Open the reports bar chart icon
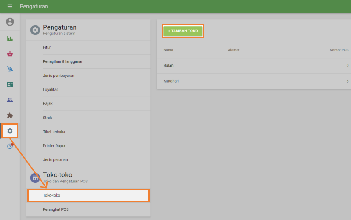The image size is (351, 220). [x=10, y=38]
